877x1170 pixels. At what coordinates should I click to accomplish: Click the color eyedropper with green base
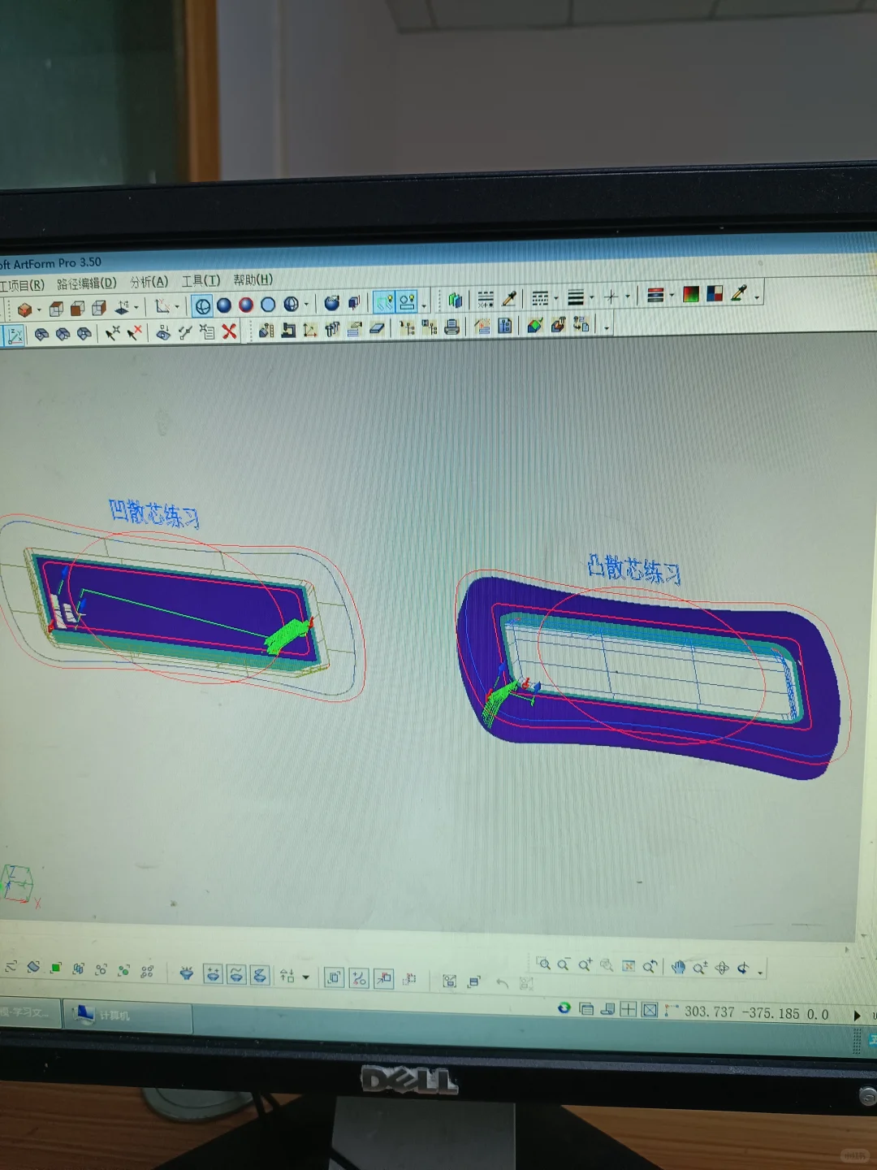point(739,293)
